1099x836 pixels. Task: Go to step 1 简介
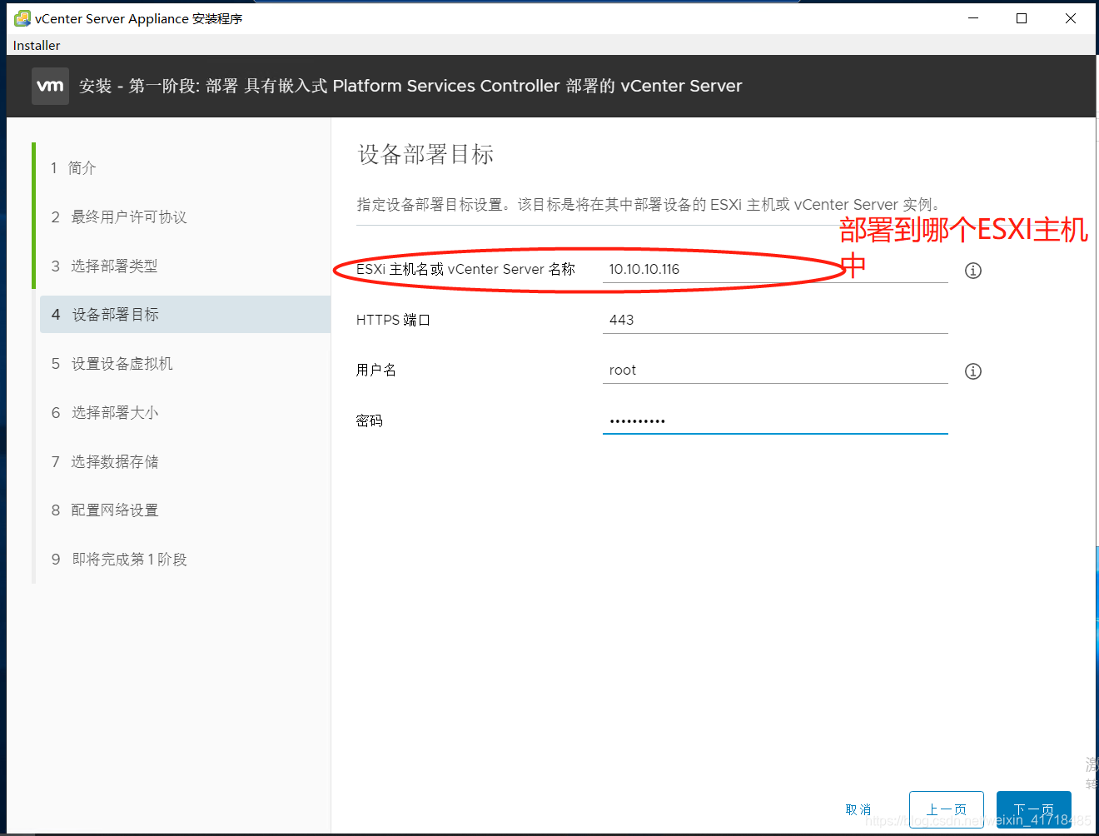[73, 168]
